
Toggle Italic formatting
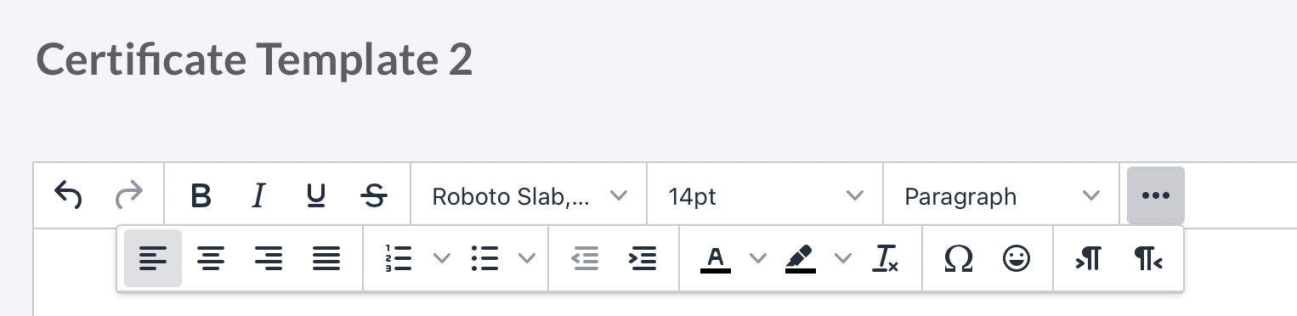[258, 196]
